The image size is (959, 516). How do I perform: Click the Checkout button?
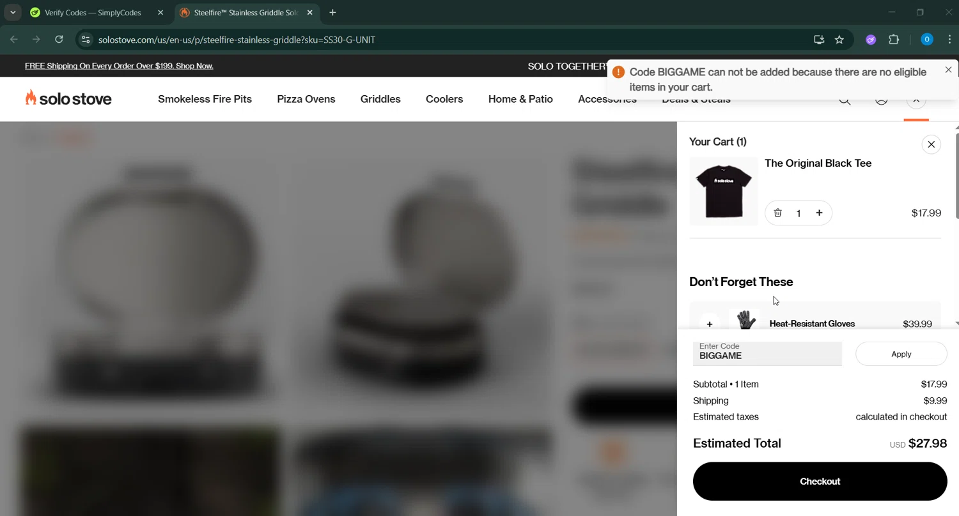tap(820, 482)
